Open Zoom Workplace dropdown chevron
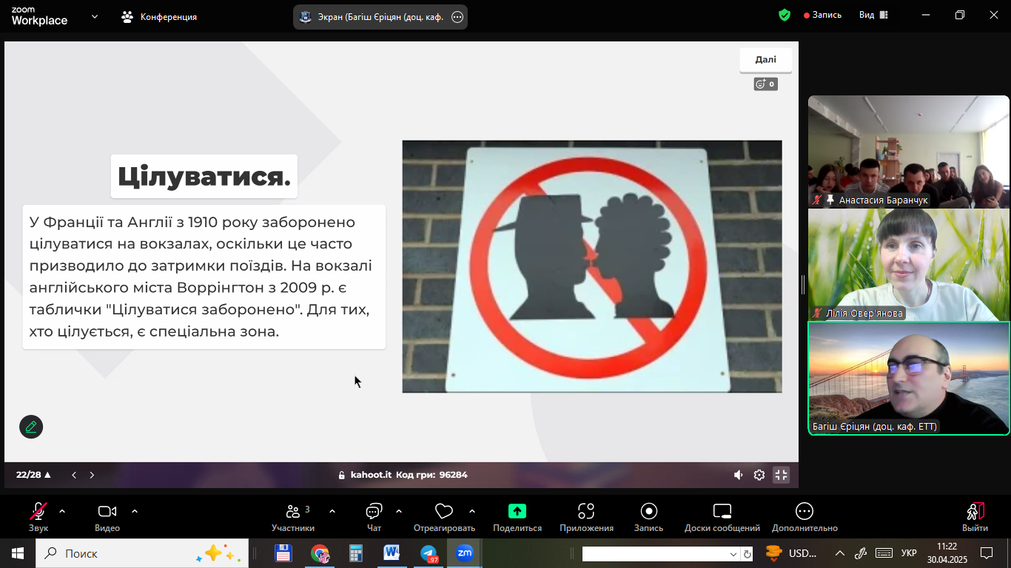 [x=95, y=16]
